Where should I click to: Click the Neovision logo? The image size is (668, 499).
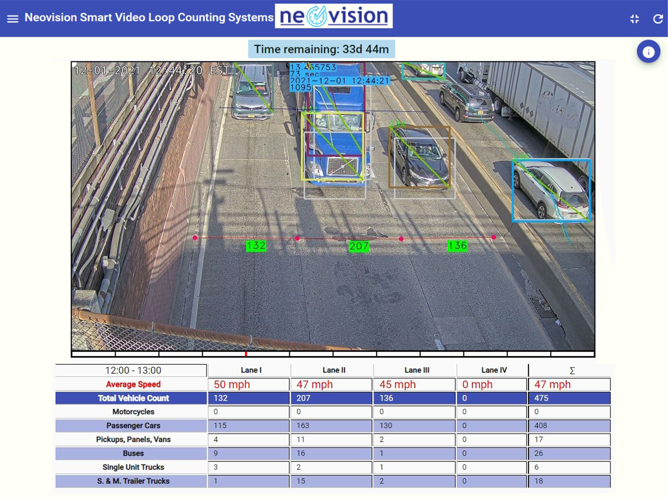coord(333,16)
